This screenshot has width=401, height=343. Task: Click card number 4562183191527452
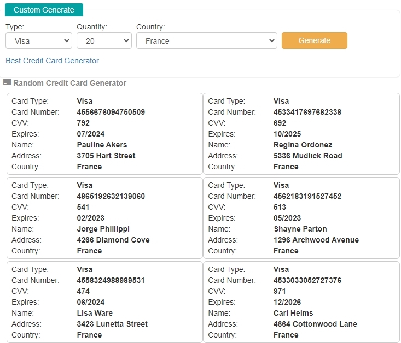click(x=307, y=196)
